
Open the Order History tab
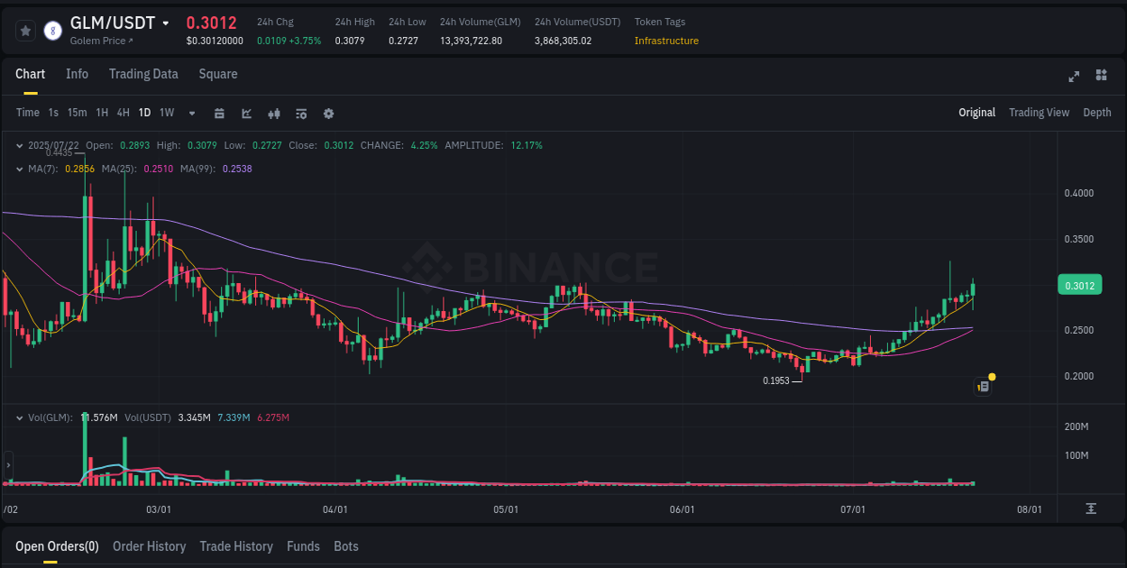tap(149, 546)
